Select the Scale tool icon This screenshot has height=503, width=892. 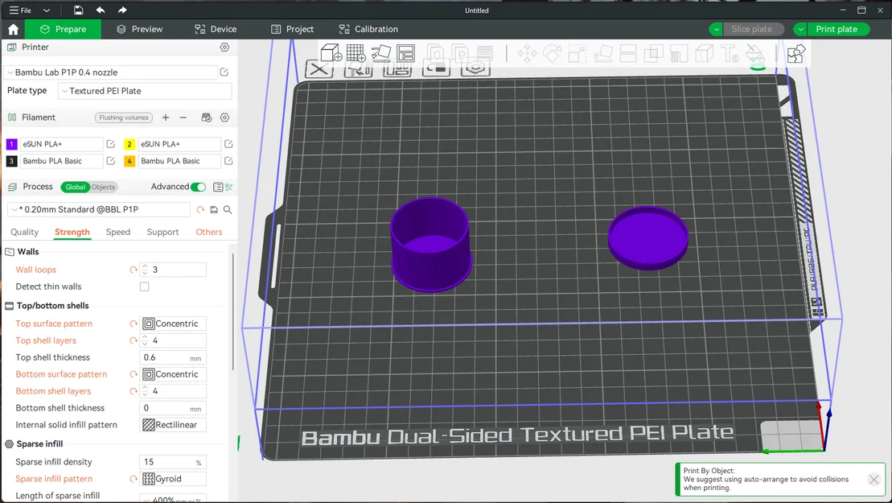coord(578,54)
